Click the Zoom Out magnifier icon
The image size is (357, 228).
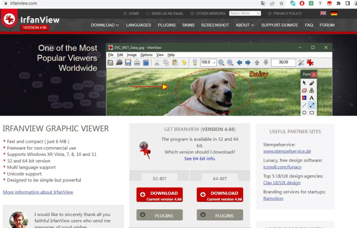coord(230,62)
